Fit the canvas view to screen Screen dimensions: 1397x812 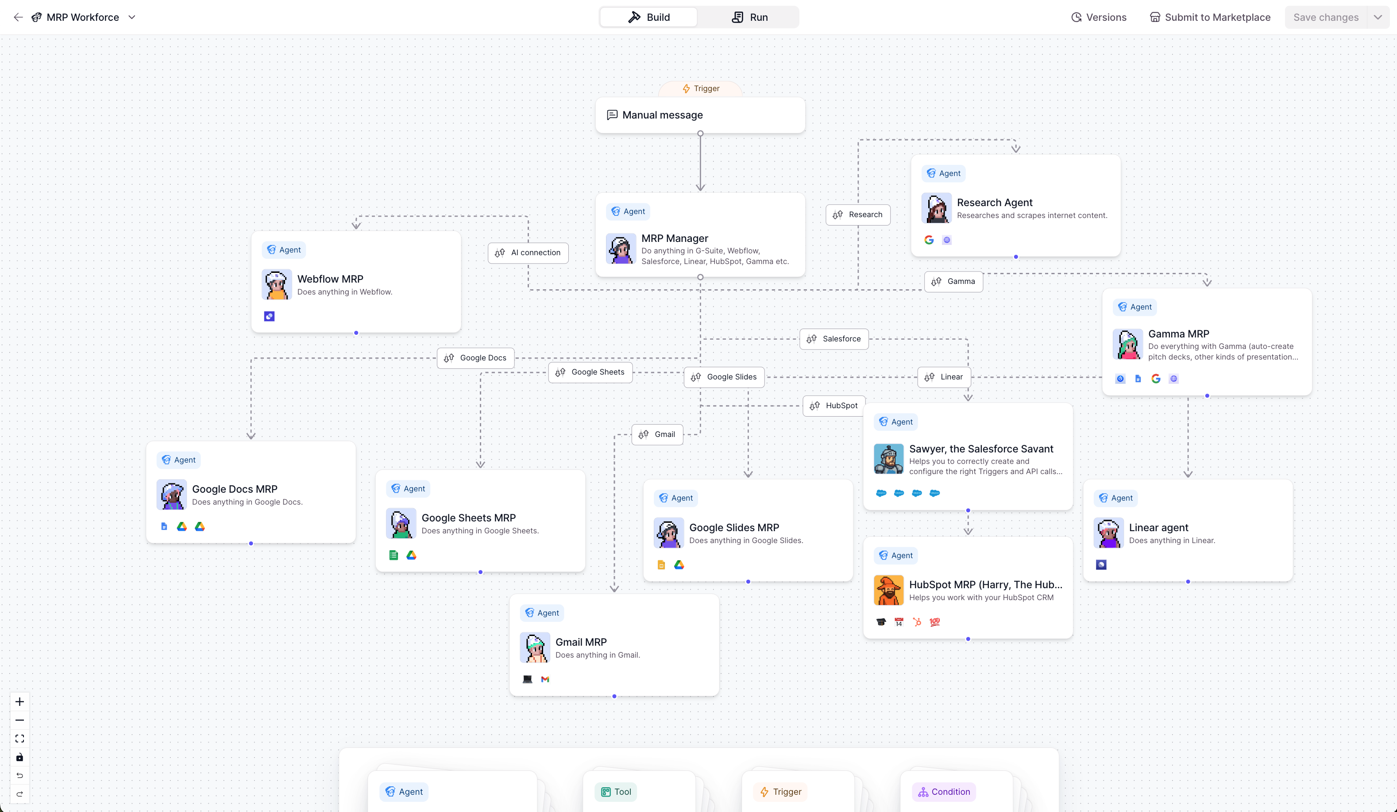[20, 739]
